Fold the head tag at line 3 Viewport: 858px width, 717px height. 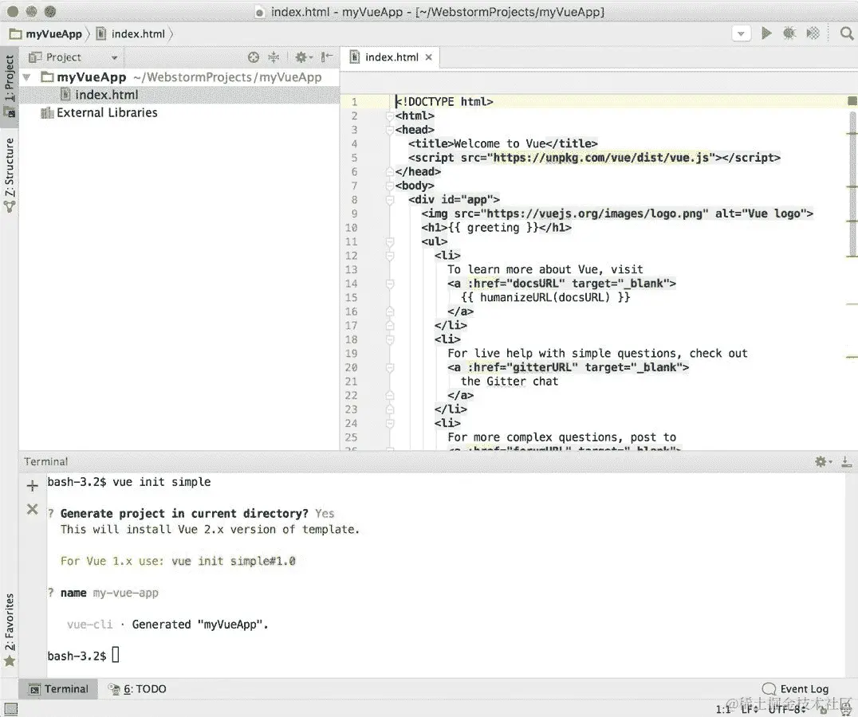[390, 130]
